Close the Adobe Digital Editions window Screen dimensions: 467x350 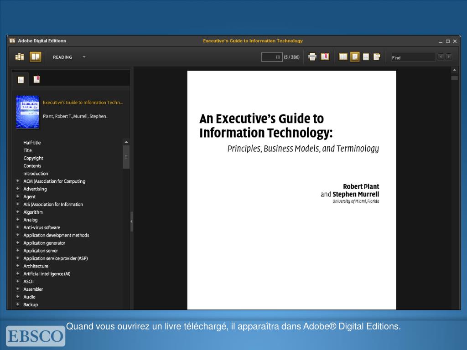click(x=455, y=41)
